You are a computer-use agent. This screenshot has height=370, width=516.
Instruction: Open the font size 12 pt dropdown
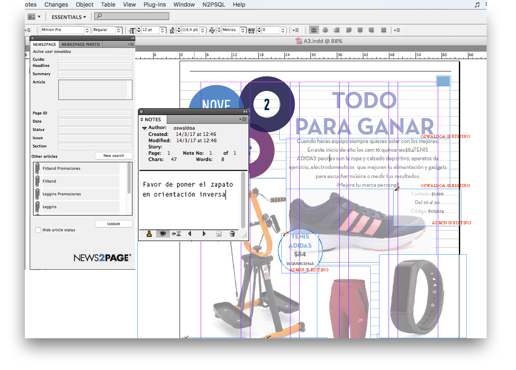[x=163, y=30]
